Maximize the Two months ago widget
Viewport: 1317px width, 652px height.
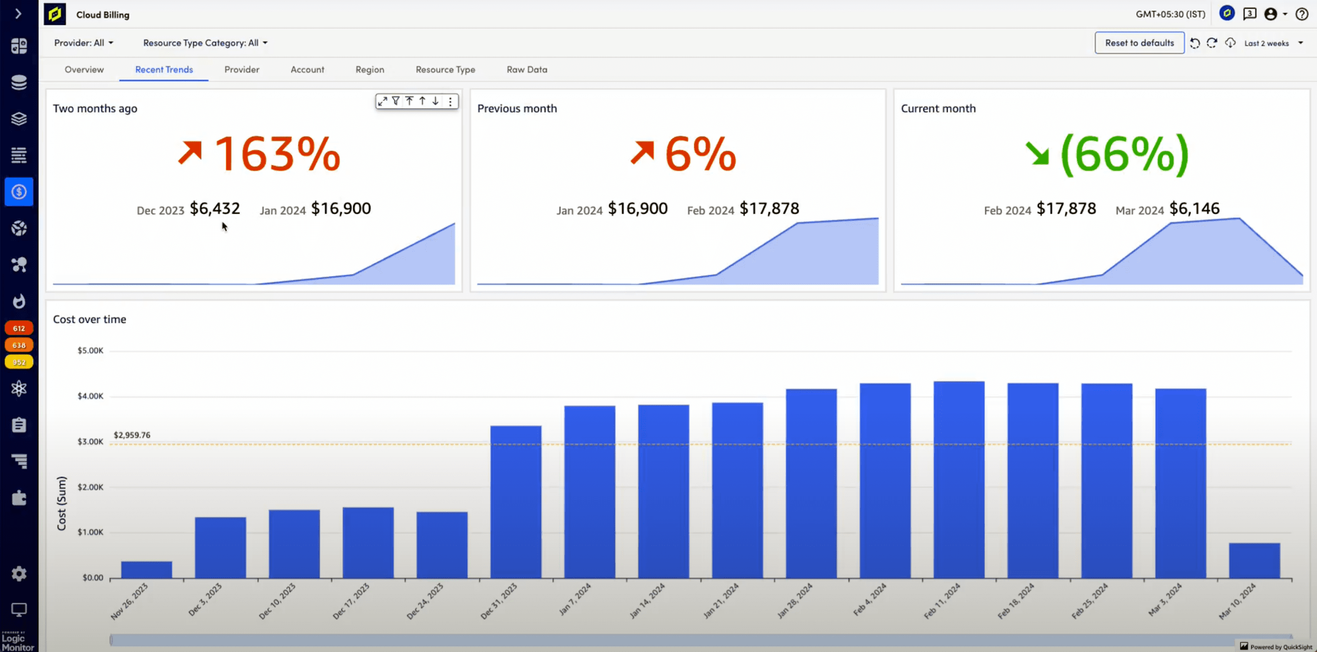[382, 101]
